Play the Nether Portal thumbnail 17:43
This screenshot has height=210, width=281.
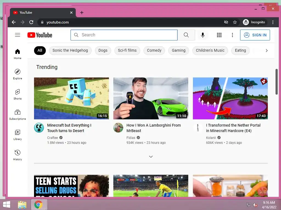[x=230, y=98]
